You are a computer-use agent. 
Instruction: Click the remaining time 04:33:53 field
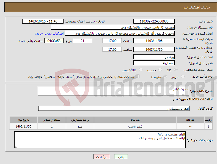coord(54,41)
